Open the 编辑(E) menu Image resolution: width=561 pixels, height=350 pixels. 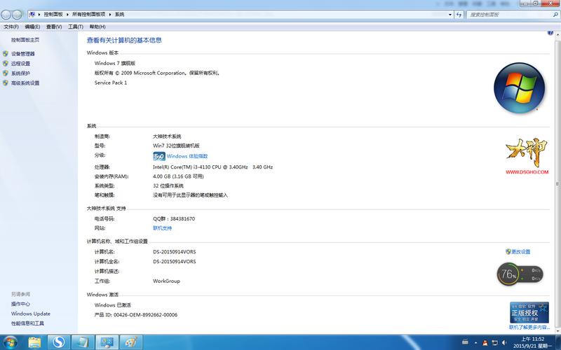click(32, 27)
